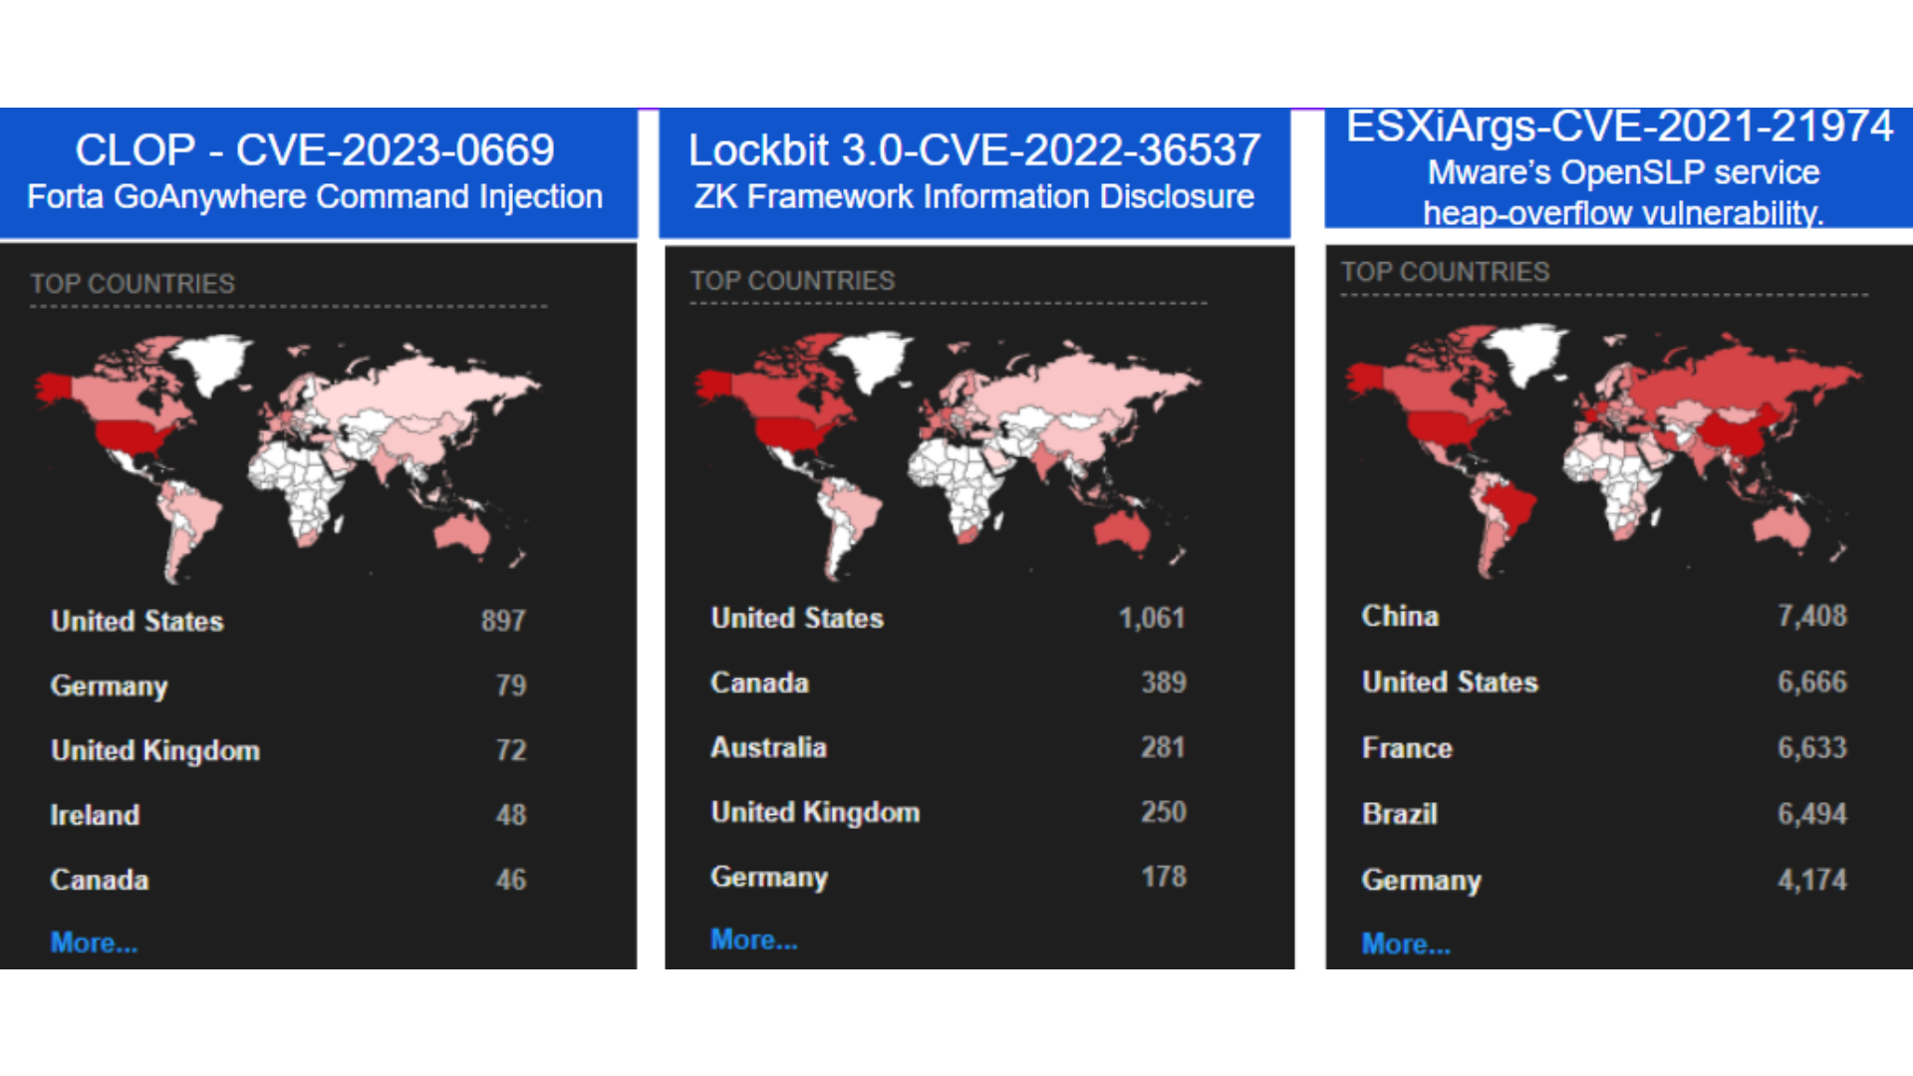Select Ireland row in CLOP panel
Image resolution: width=1913 pixels, height=1076 pixels.
pos(288,815)
